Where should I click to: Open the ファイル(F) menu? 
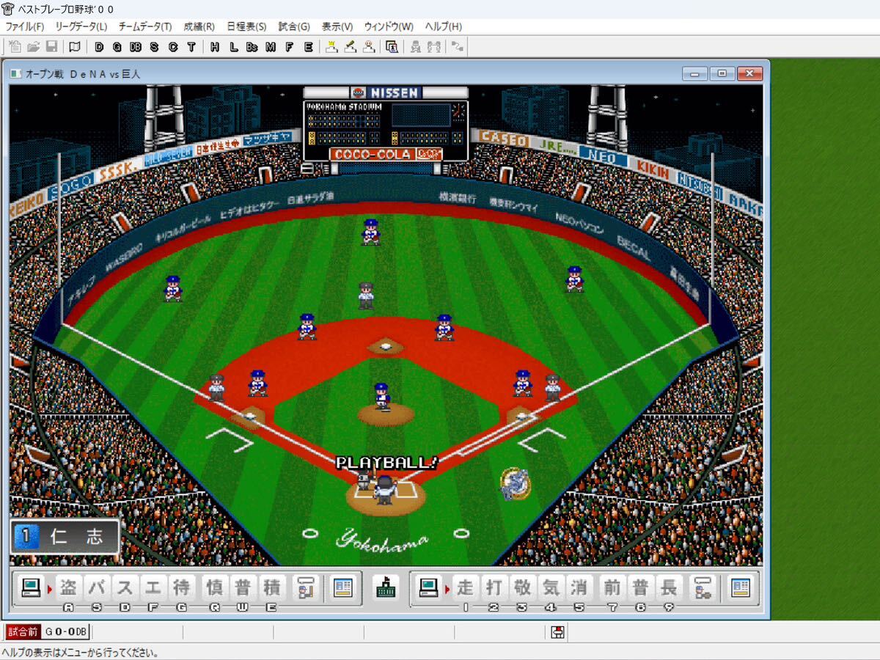(x=25, y=26)
